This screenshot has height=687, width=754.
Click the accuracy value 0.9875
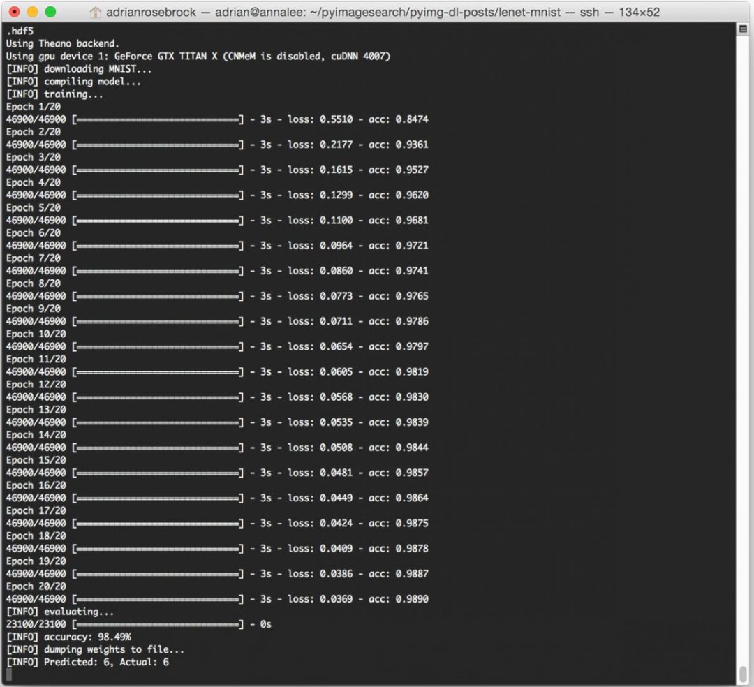click(412, 523)
